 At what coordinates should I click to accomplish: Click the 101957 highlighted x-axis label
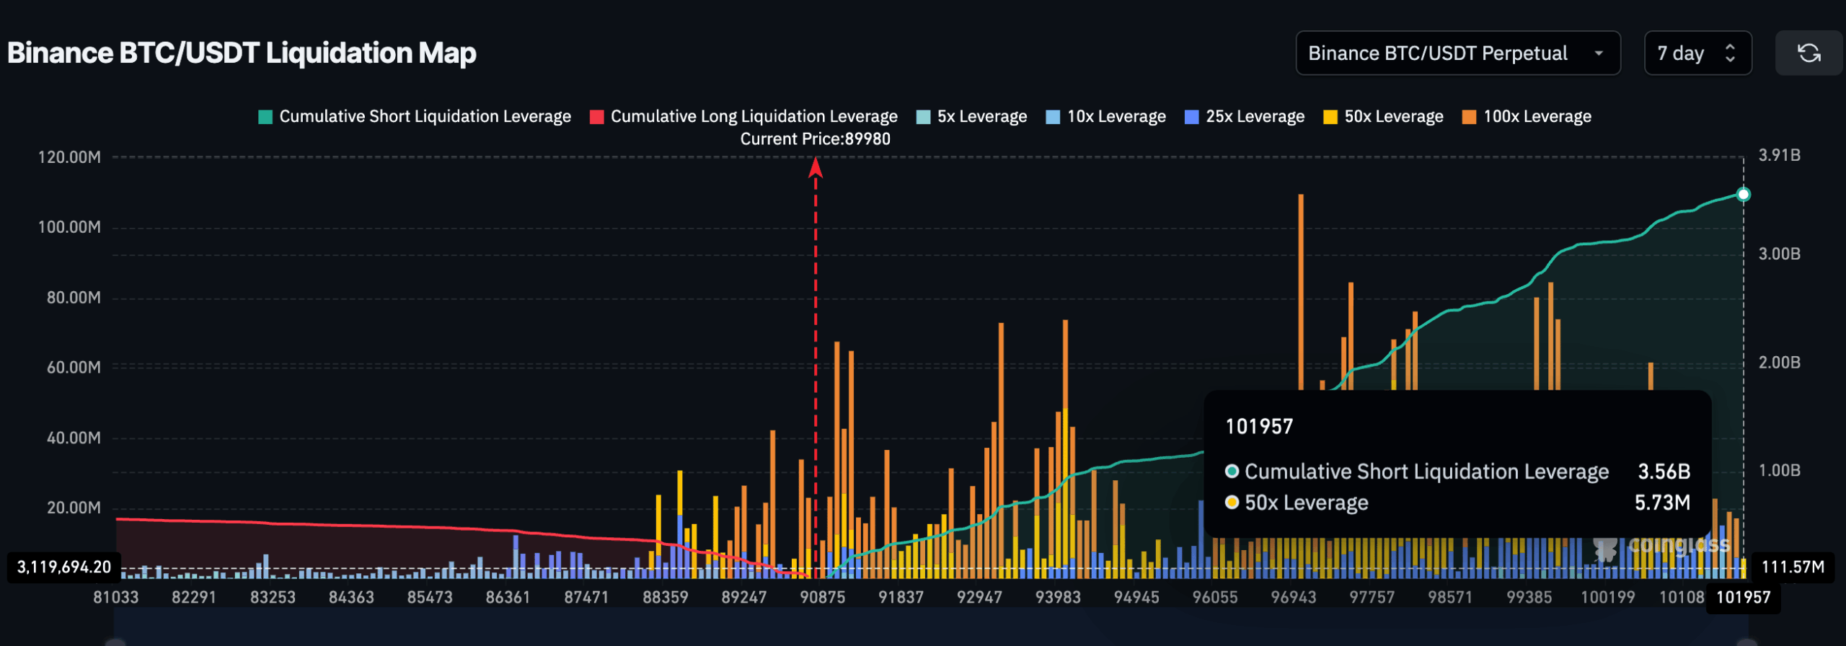1743,598
